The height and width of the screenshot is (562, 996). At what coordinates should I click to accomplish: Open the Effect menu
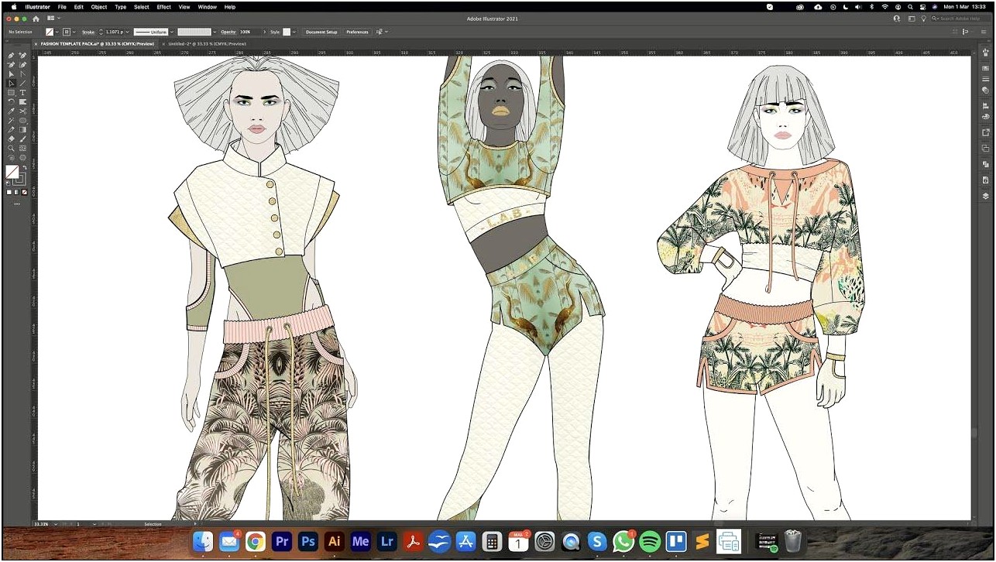(x=164, y=6)
